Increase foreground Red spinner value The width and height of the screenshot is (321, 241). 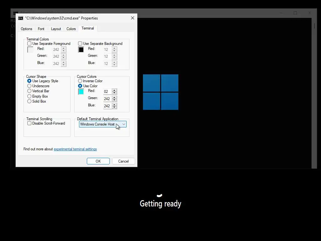click(64, 48)
